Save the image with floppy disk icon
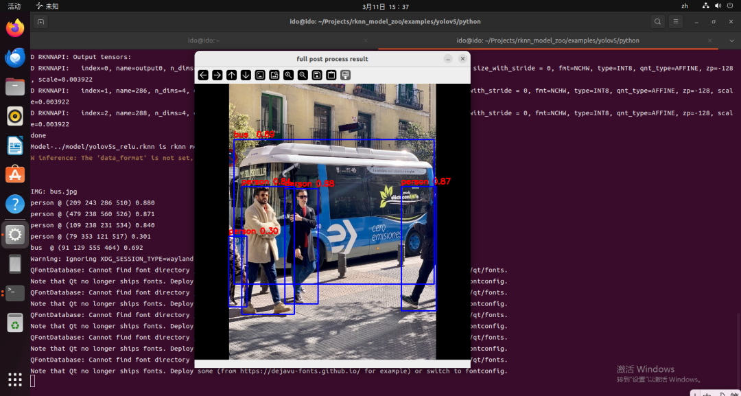This screenshot has height=396, width=741. [317, 75]
